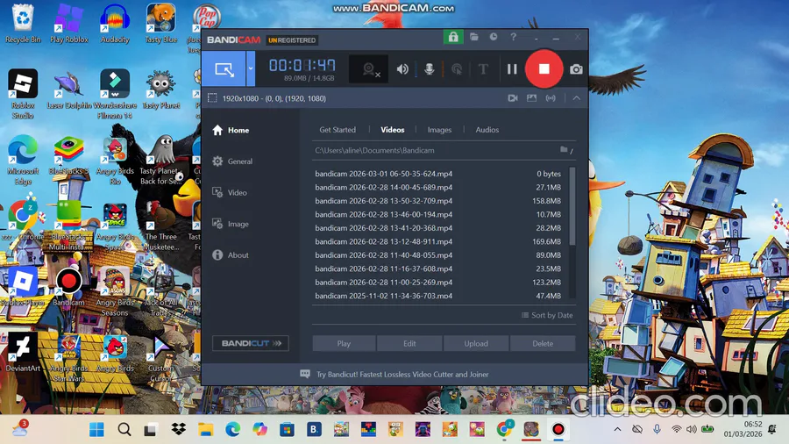
Task: Open Roblox Studio desktop shortcut
Action: 23,94
